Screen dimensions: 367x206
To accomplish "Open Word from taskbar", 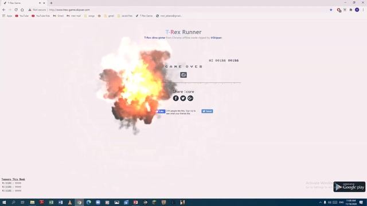I will point(60,202).
